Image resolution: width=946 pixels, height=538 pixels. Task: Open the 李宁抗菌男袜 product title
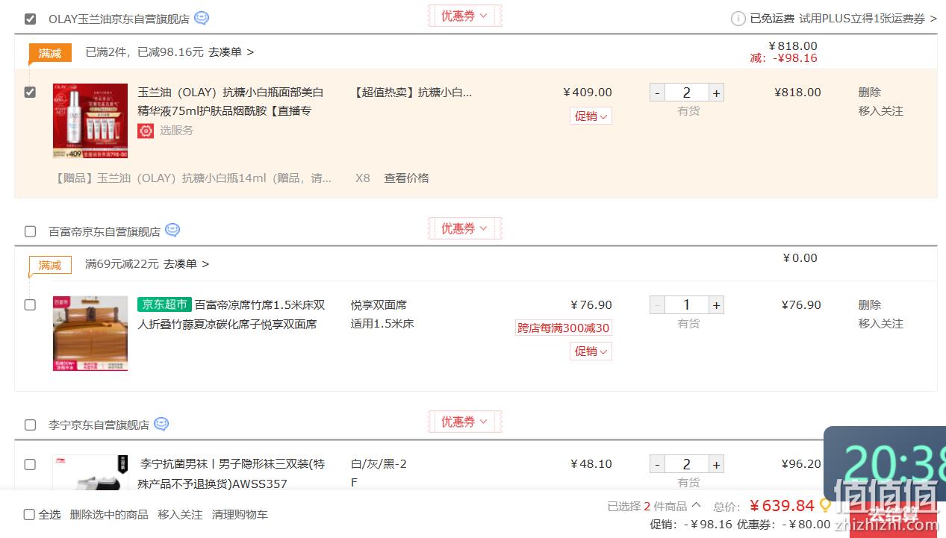231,474
